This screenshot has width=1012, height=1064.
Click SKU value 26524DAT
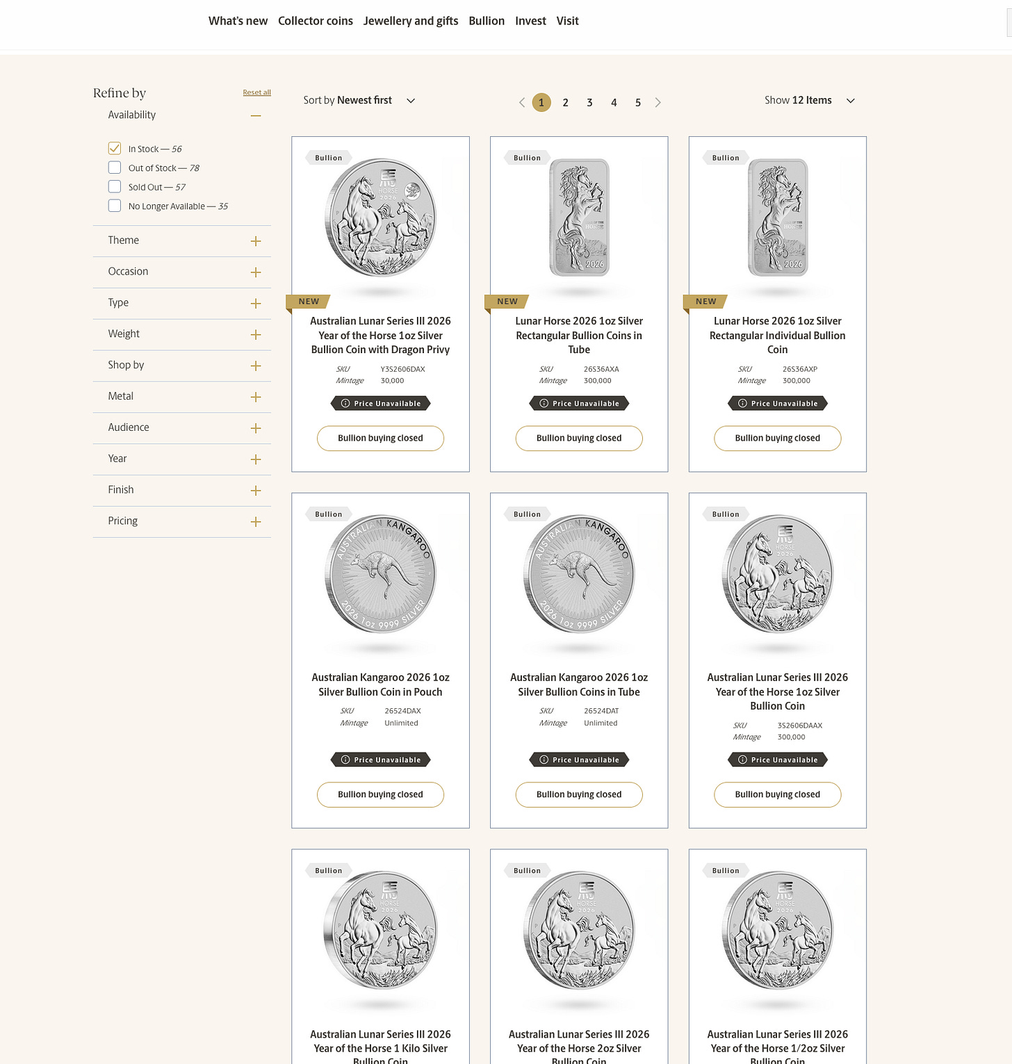point(601,711)
